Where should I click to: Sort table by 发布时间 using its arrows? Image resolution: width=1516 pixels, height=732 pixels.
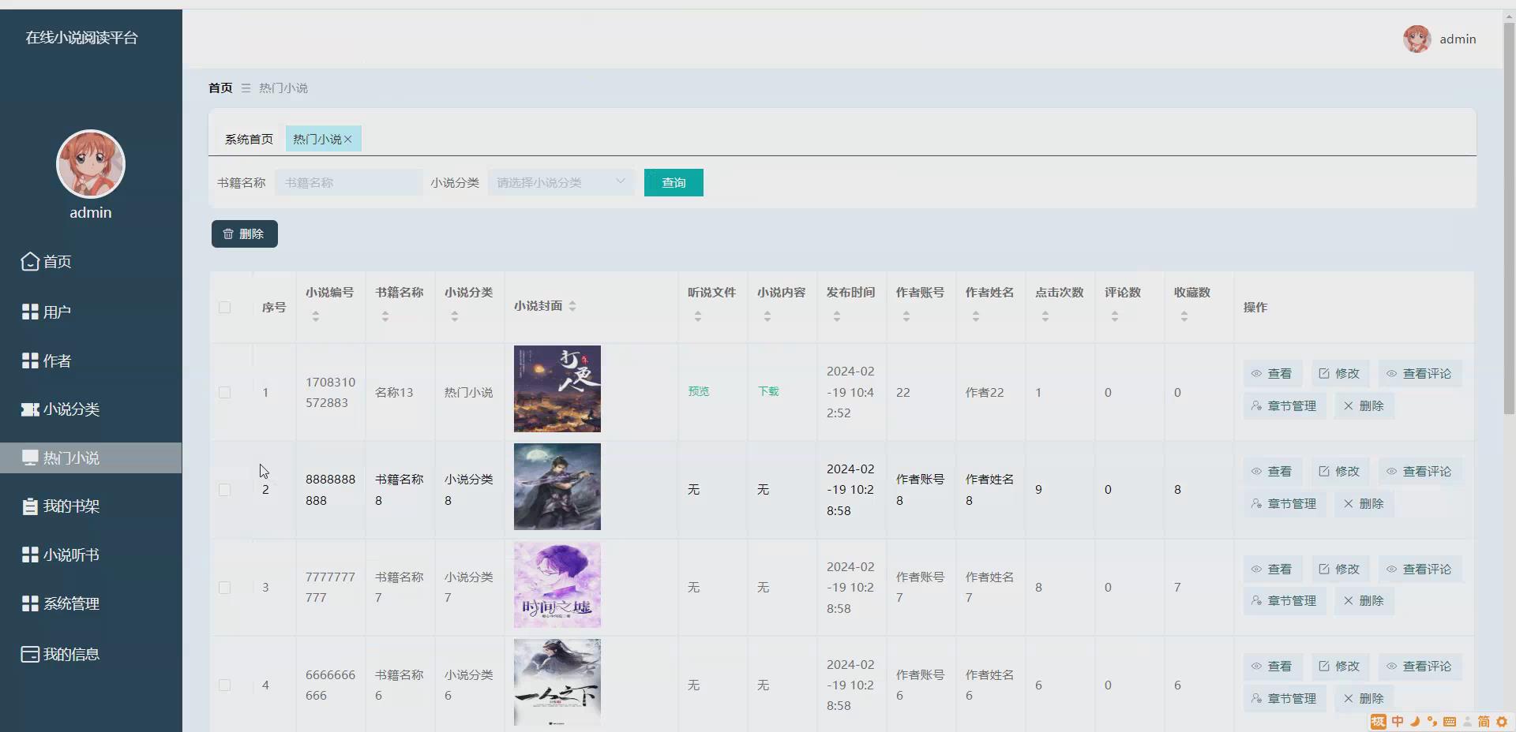[x=837, y=316]
